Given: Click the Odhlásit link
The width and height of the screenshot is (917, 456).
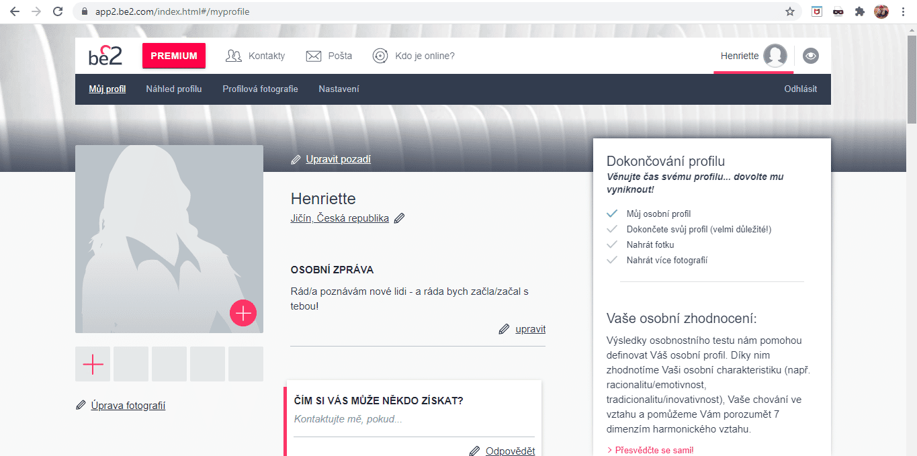Looking at the screenshot, I should [x=801, y=89].
